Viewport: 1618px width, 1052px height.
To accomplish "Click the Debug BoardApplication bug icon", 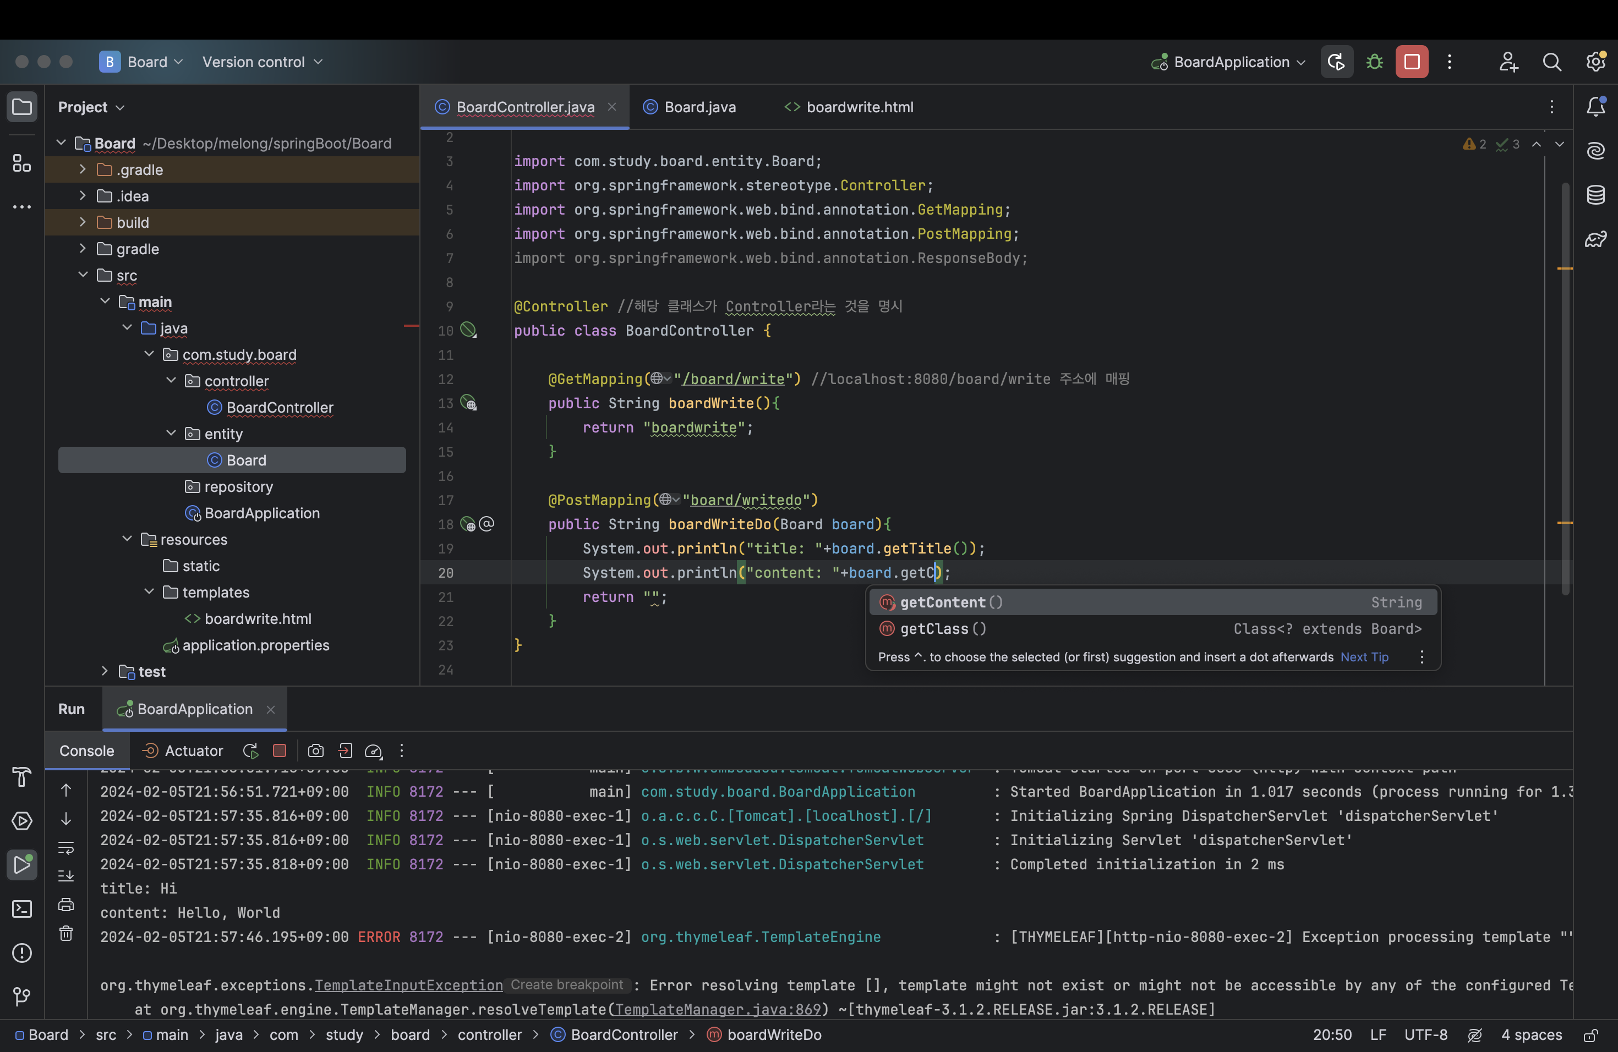I will click(x=1374, y=62).
